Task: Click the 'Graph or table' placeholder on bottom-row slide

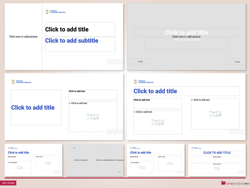Action: (x=170, y=163)
